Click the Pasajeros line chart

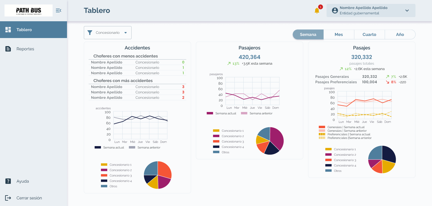252,91
